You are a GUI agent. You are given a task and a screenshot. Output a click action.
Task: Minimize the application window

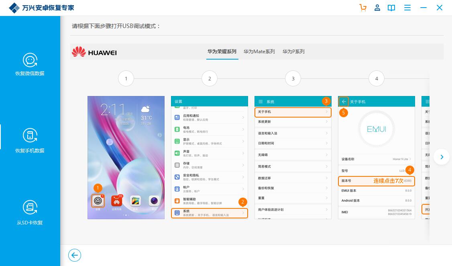423,8
